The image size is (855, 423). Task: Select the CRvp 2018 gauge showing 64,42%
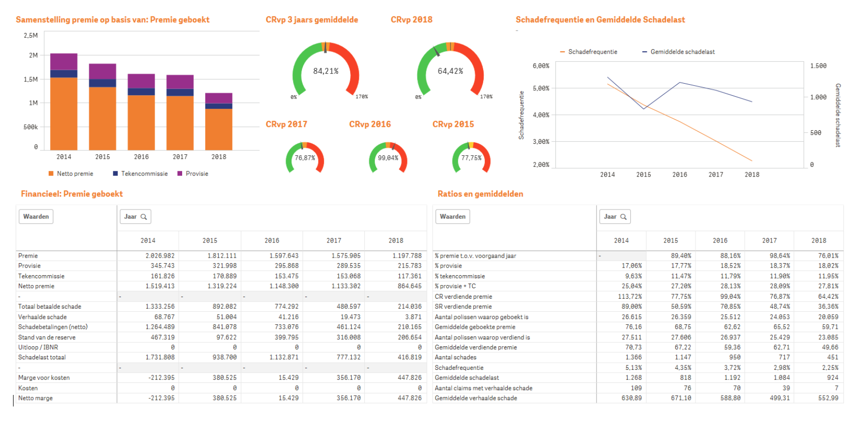tap(450, 71)
